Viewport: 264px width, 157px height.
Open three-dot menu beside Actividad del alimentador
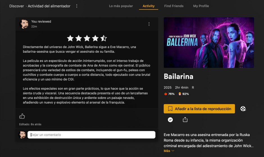pyautogui.click(x=77, y=6)
